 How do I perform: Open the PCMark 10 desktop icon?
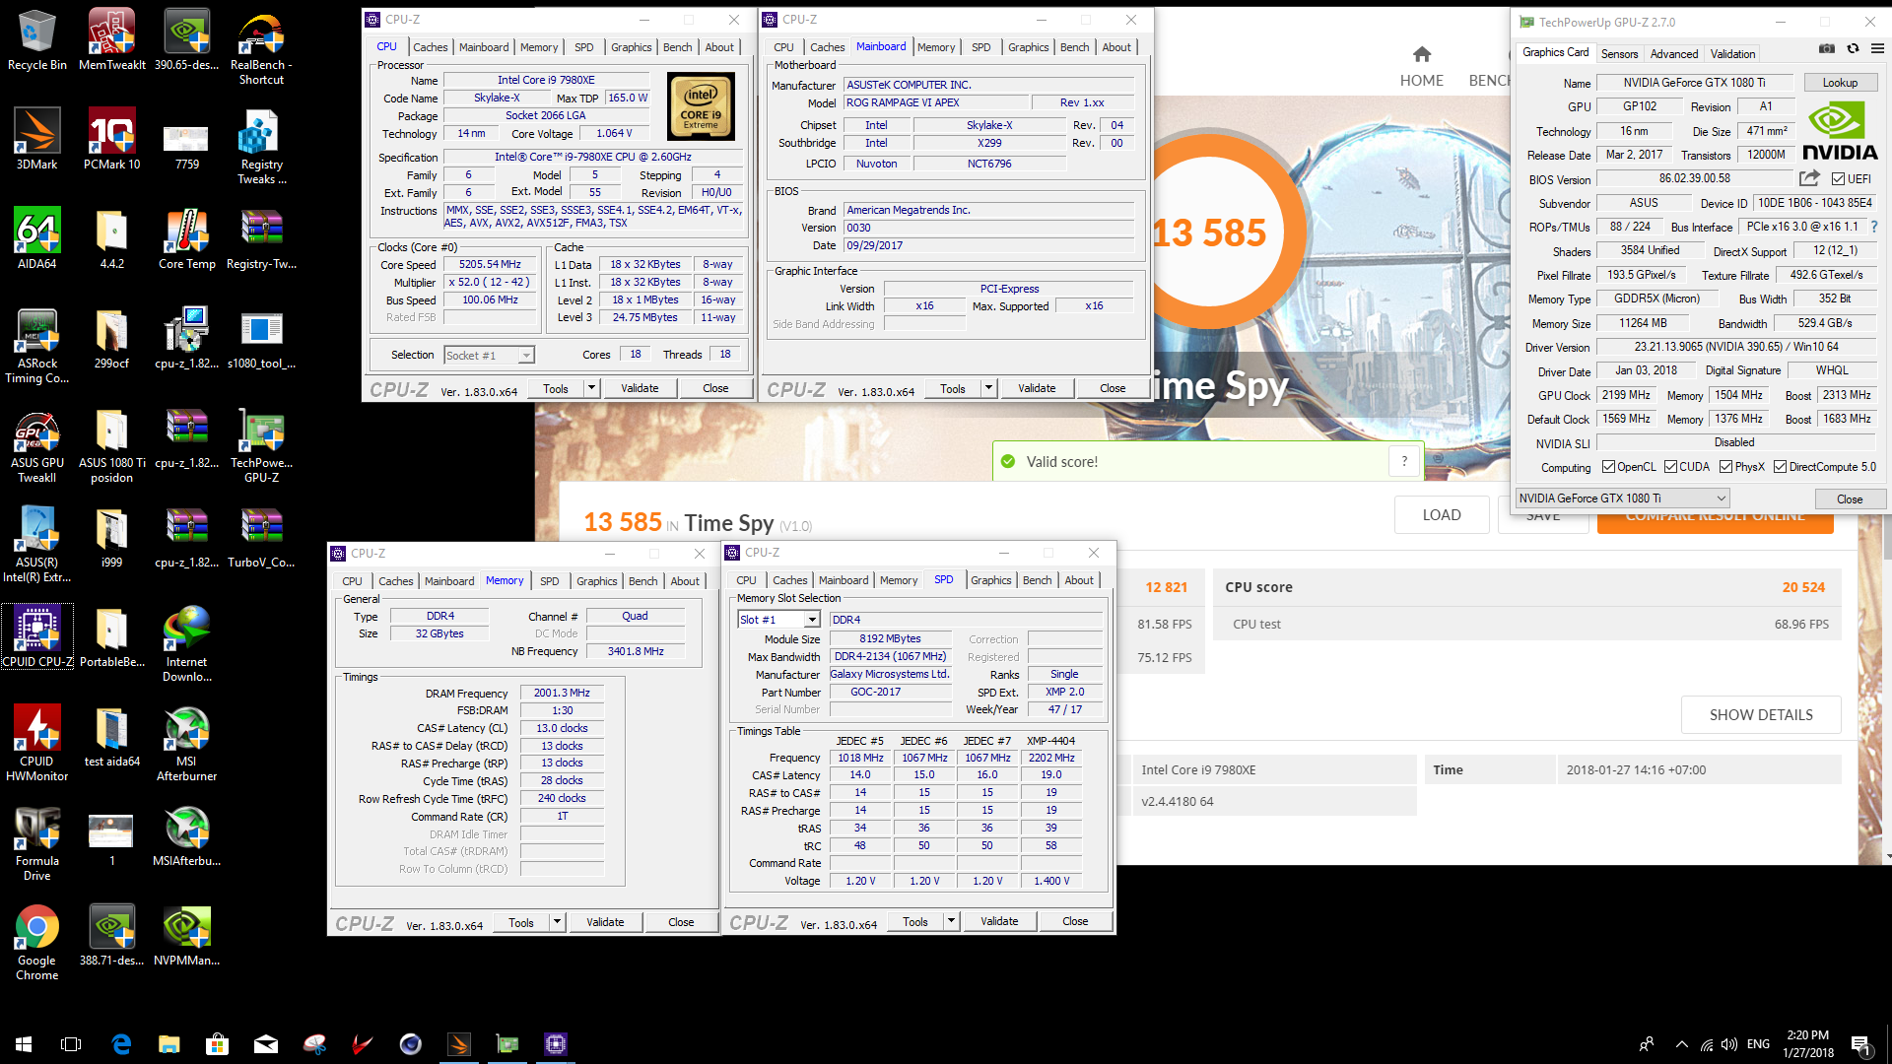111,139
